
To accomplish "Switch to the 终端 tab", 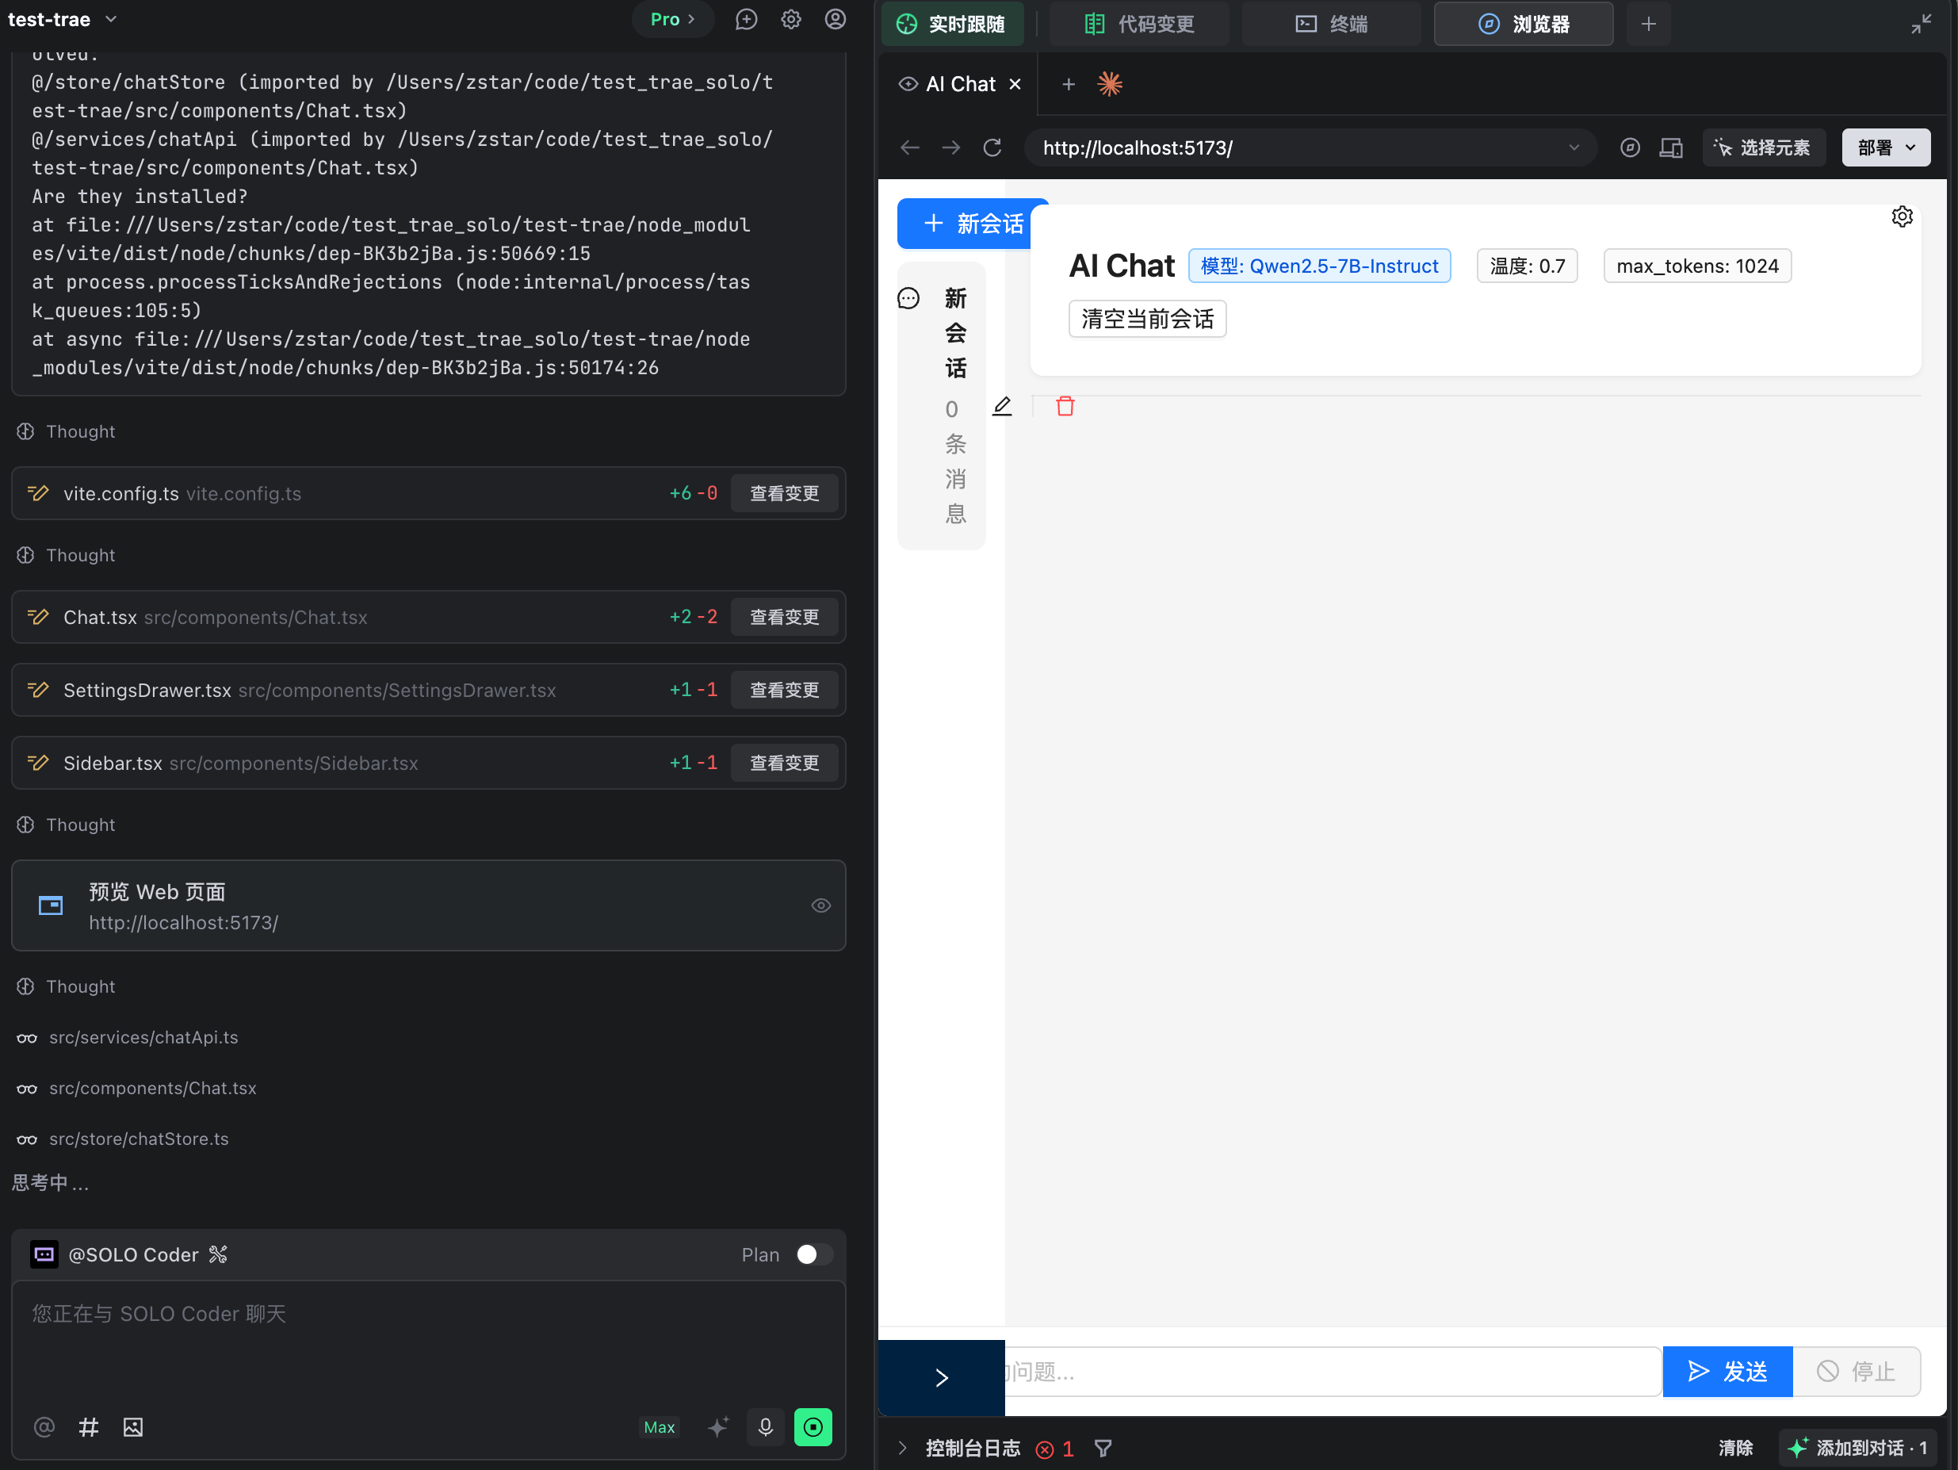I will click(1331, 24).
